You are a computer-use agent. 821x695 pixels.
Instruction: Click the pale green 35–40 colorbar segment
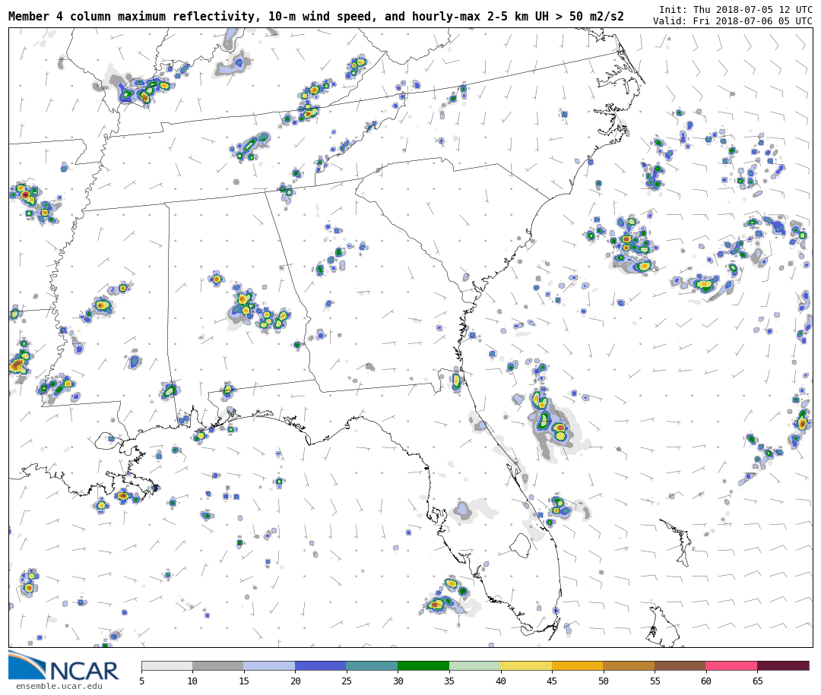(474, 666)
